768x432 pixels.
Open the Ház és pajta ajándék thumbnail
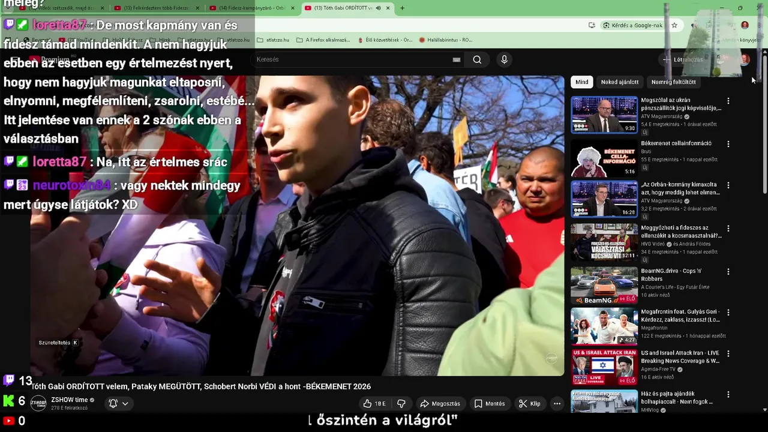[604, 401]
